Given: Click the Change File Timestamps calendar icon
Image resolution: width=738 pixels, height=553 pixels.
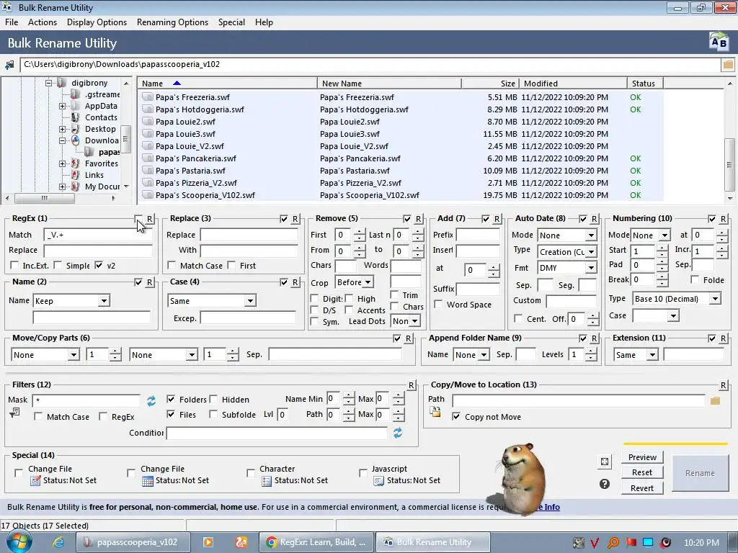Looking at the screenshot, I should point(148,480).
